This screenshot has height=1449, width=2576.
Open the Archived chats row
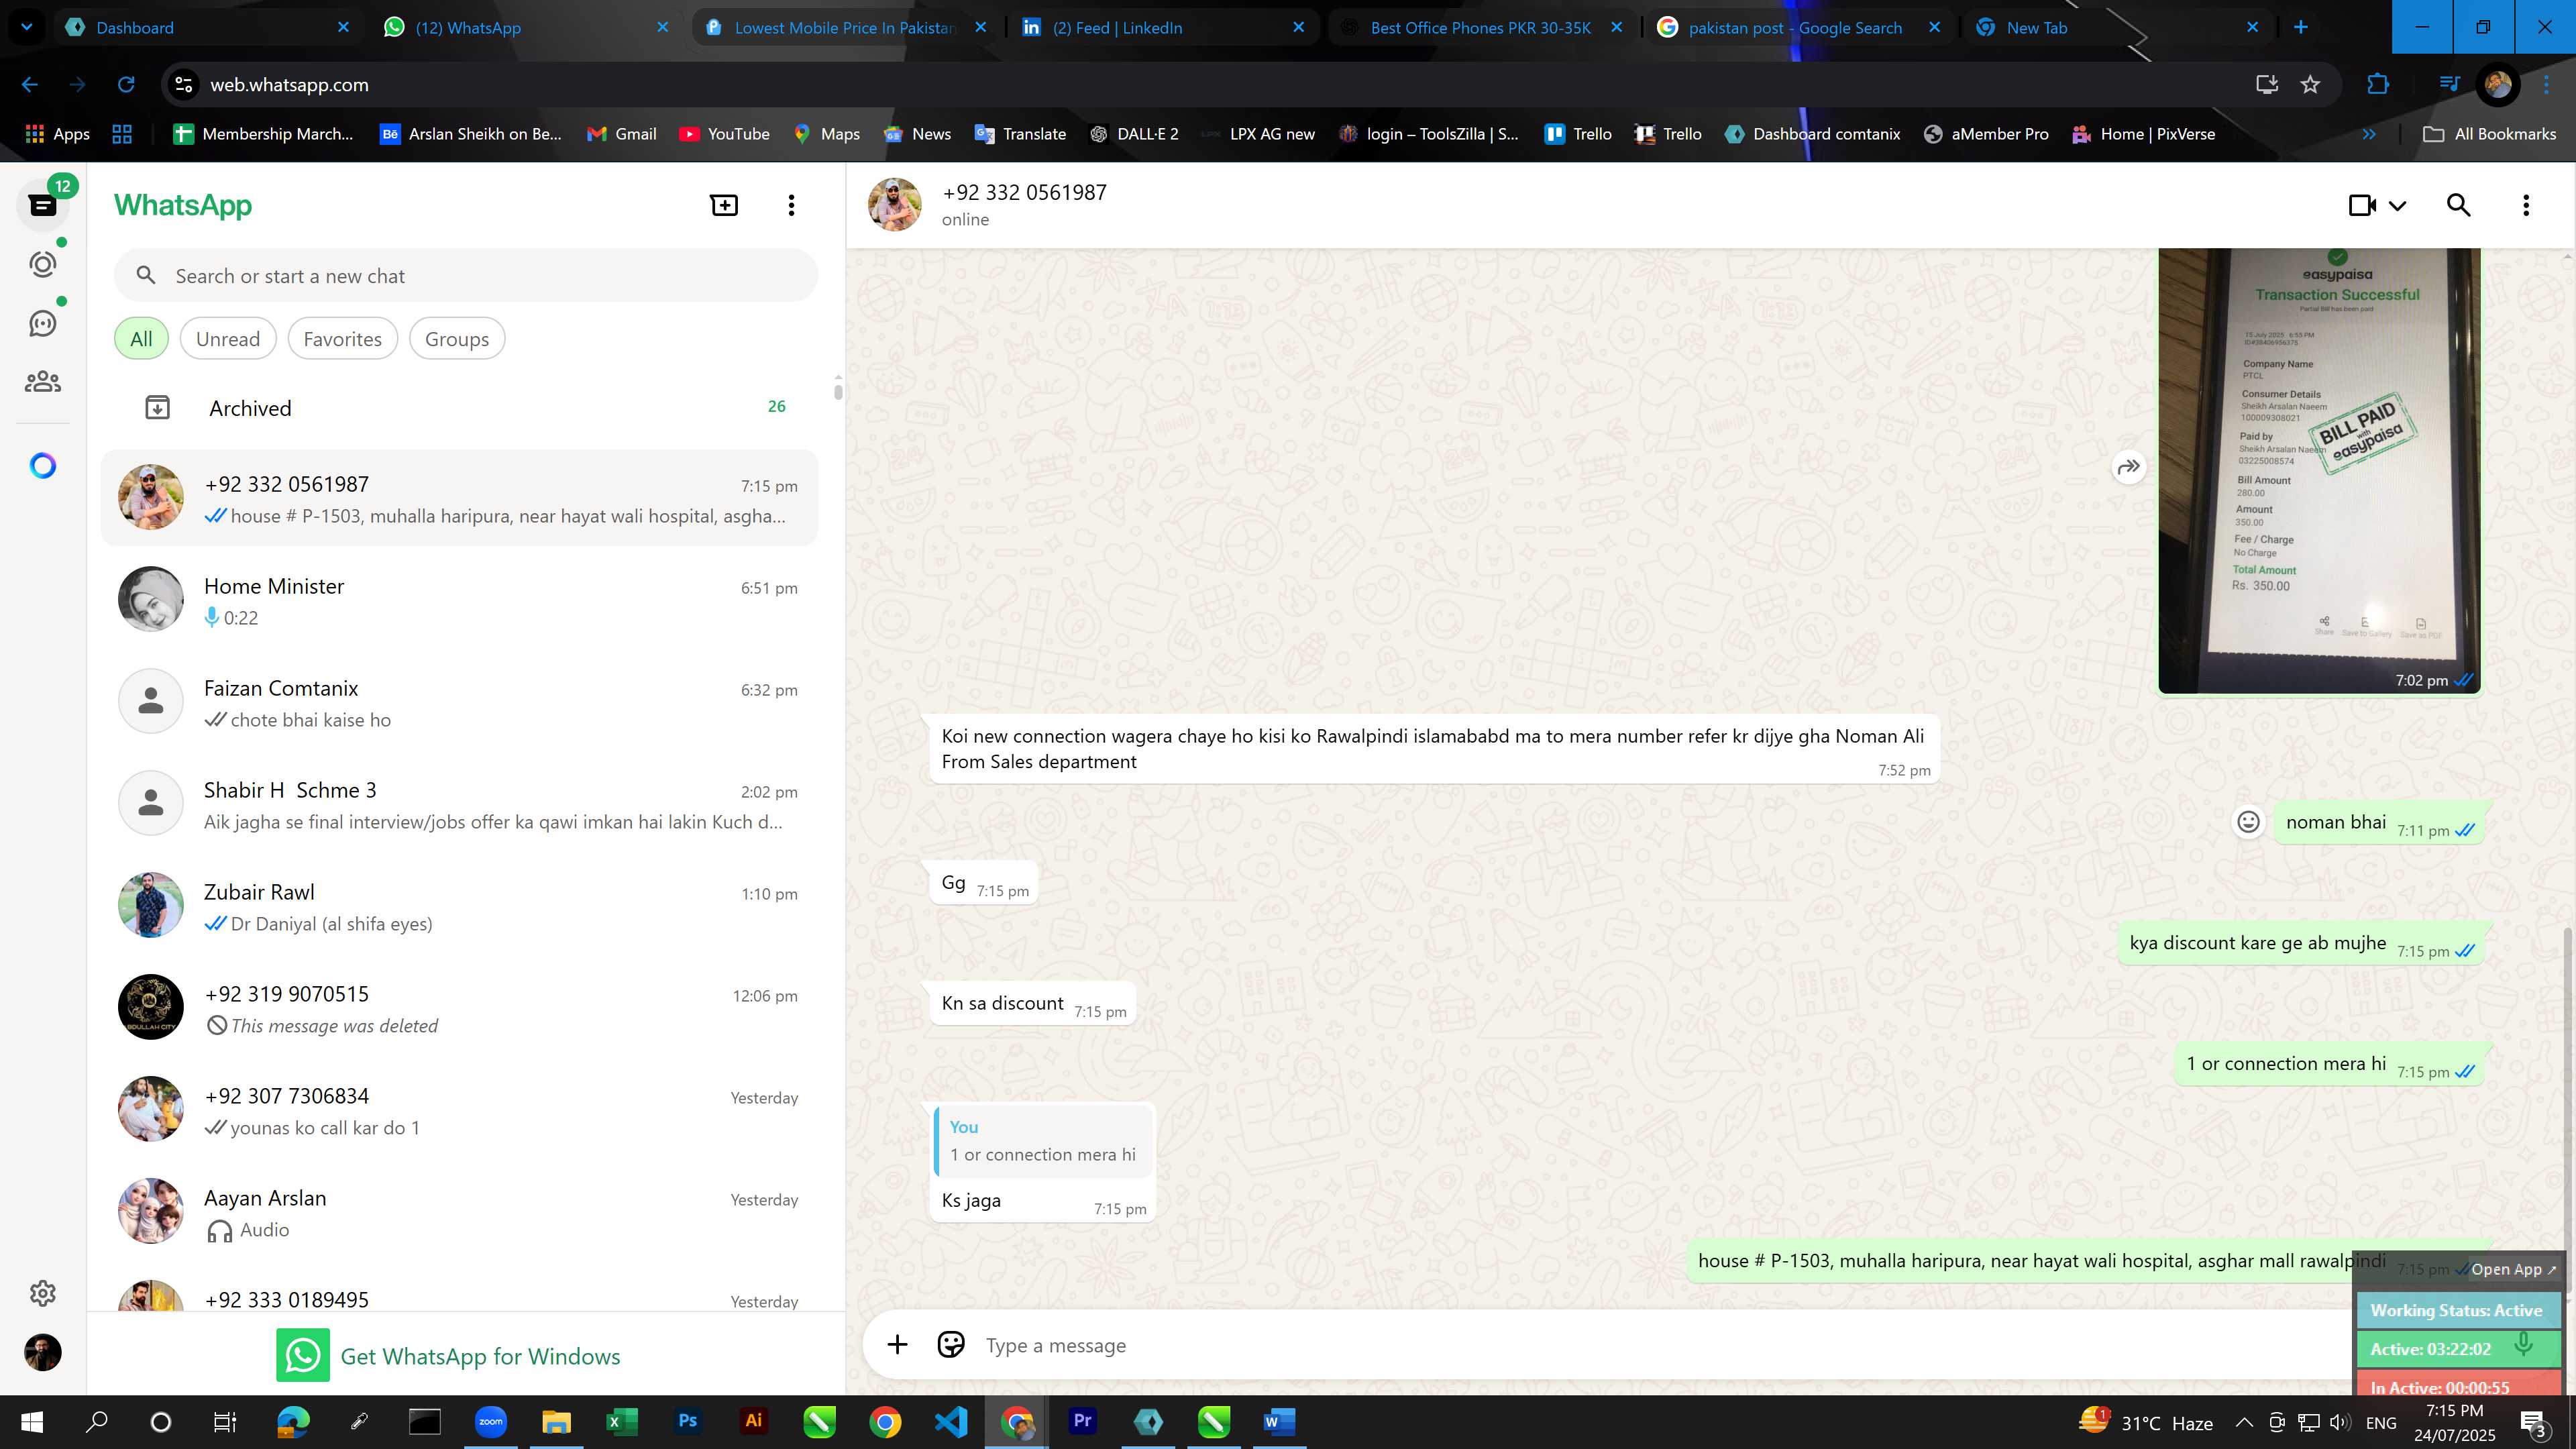[460, 407]
